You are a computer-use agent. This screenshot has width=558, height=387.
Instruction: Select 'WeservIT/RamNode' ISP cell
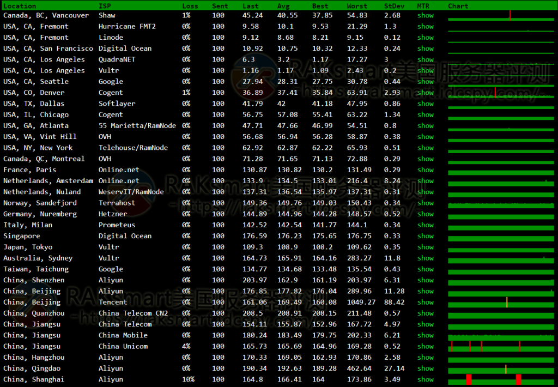point(131,192)
